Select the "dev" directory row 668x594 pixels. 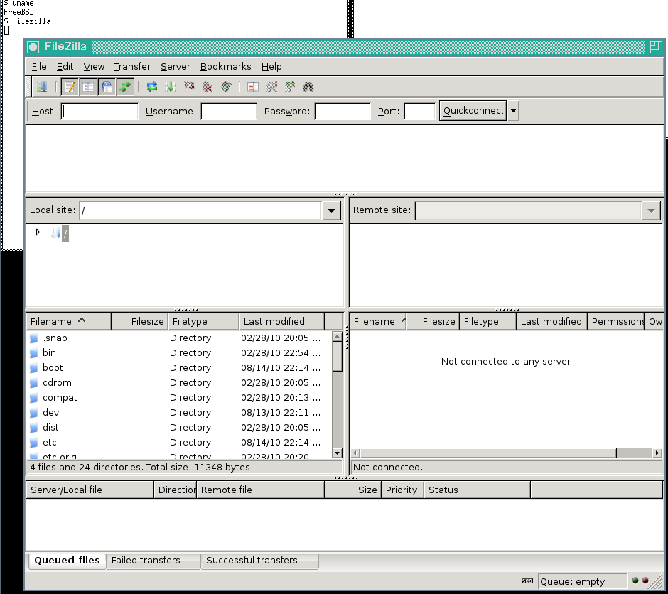coord(179,412)
